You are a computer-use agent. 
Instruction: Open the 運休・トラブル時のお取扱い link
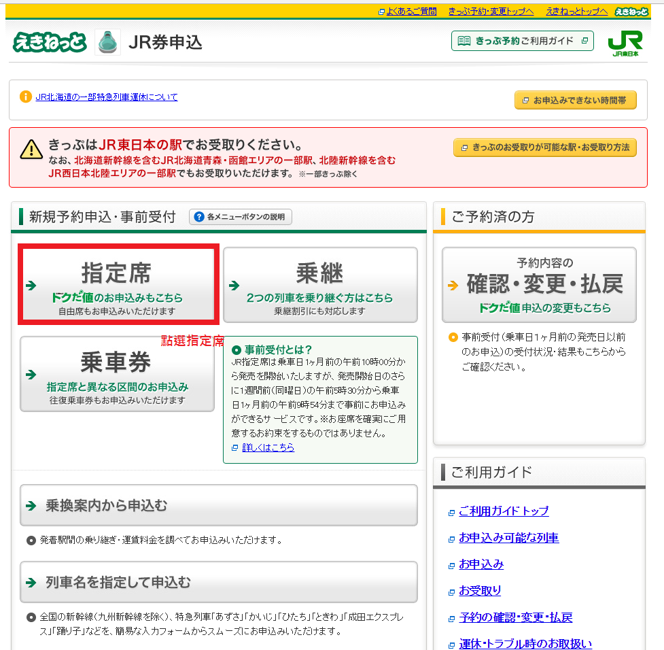[525, 644]
